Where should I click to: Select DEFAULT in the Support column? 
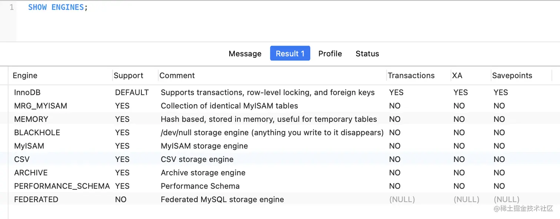132,93
